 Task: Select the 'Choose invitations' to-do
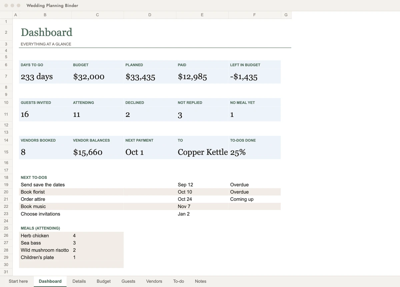40,214
